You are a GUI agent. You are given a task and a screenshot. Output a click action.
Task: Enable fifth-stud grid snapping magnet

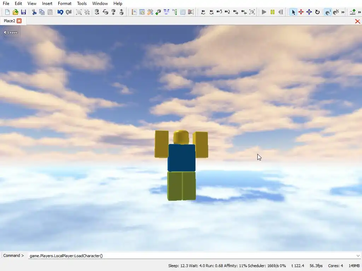pyautogui.click(x=336, y=12)
